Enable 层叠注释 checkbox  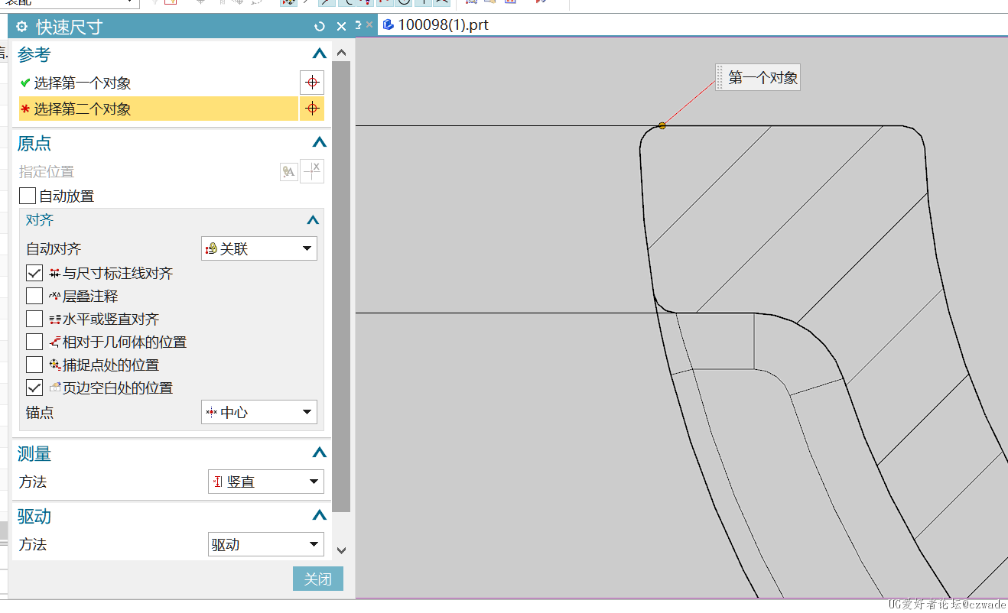[34, 296]
